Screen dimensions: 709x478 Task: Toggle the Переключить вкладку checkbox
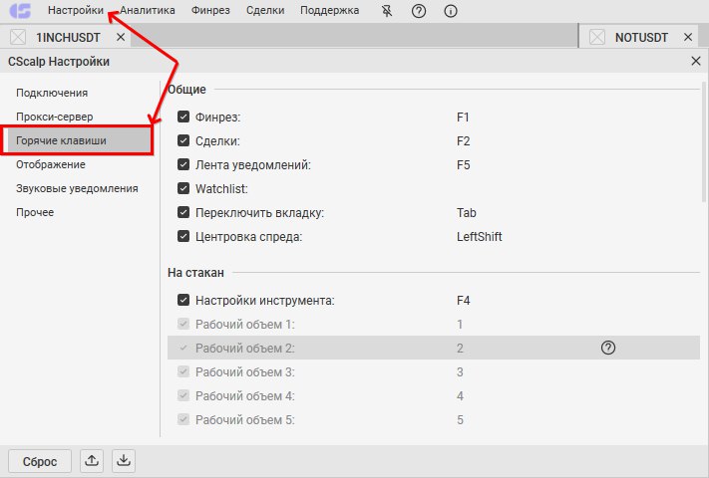click(183, 212)
